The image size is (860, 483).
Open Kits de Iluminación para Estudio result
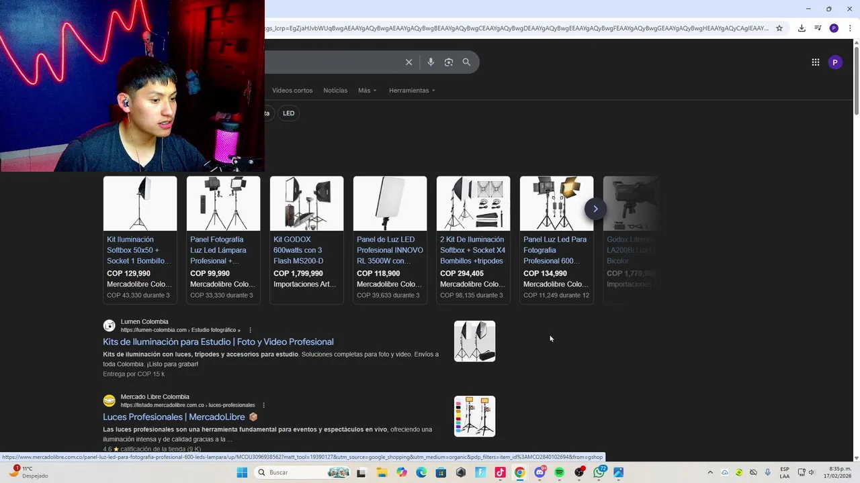[x=218, y=342]
